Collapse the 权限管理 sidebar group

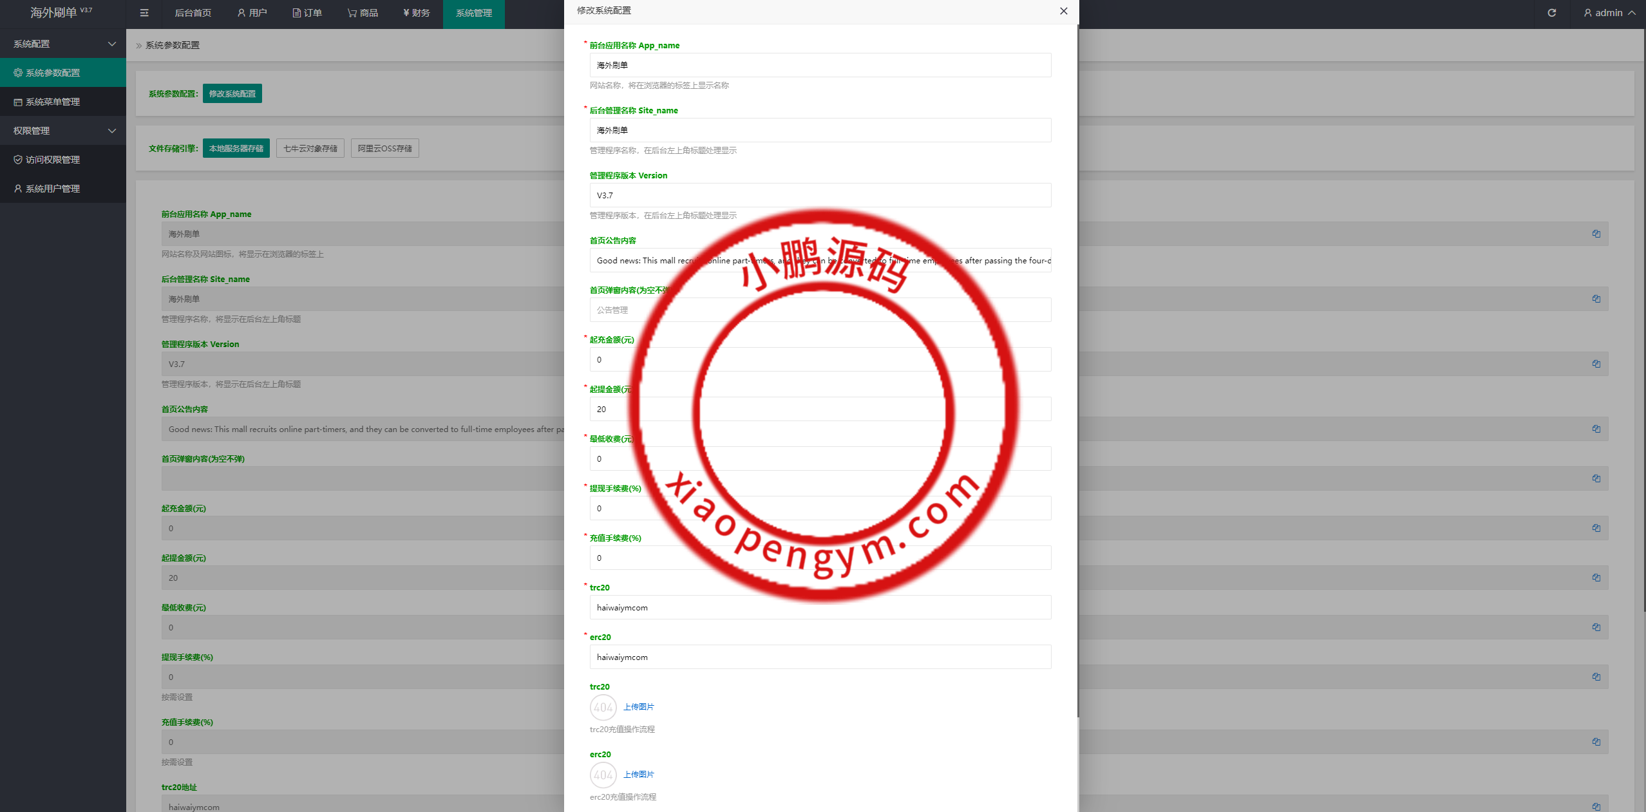pyautogui.click(x=63, y=131)
